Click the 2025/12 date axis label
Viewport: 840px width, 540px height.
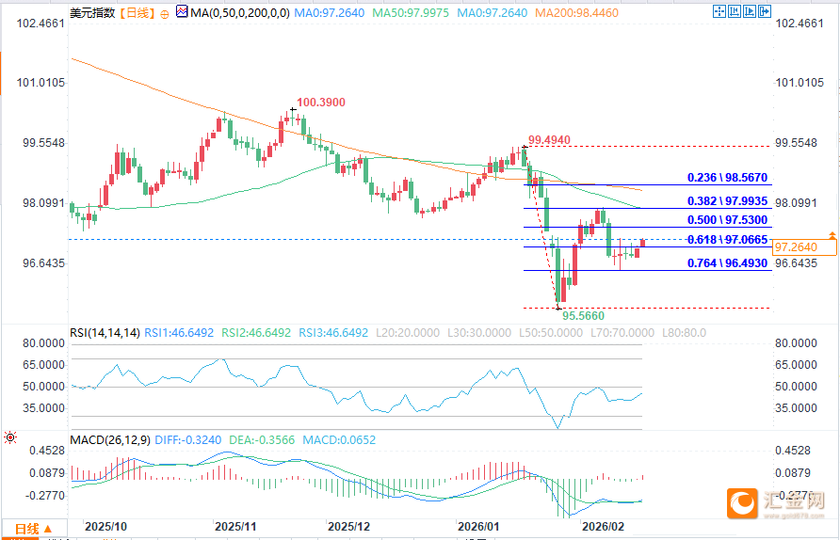(348, 527)
